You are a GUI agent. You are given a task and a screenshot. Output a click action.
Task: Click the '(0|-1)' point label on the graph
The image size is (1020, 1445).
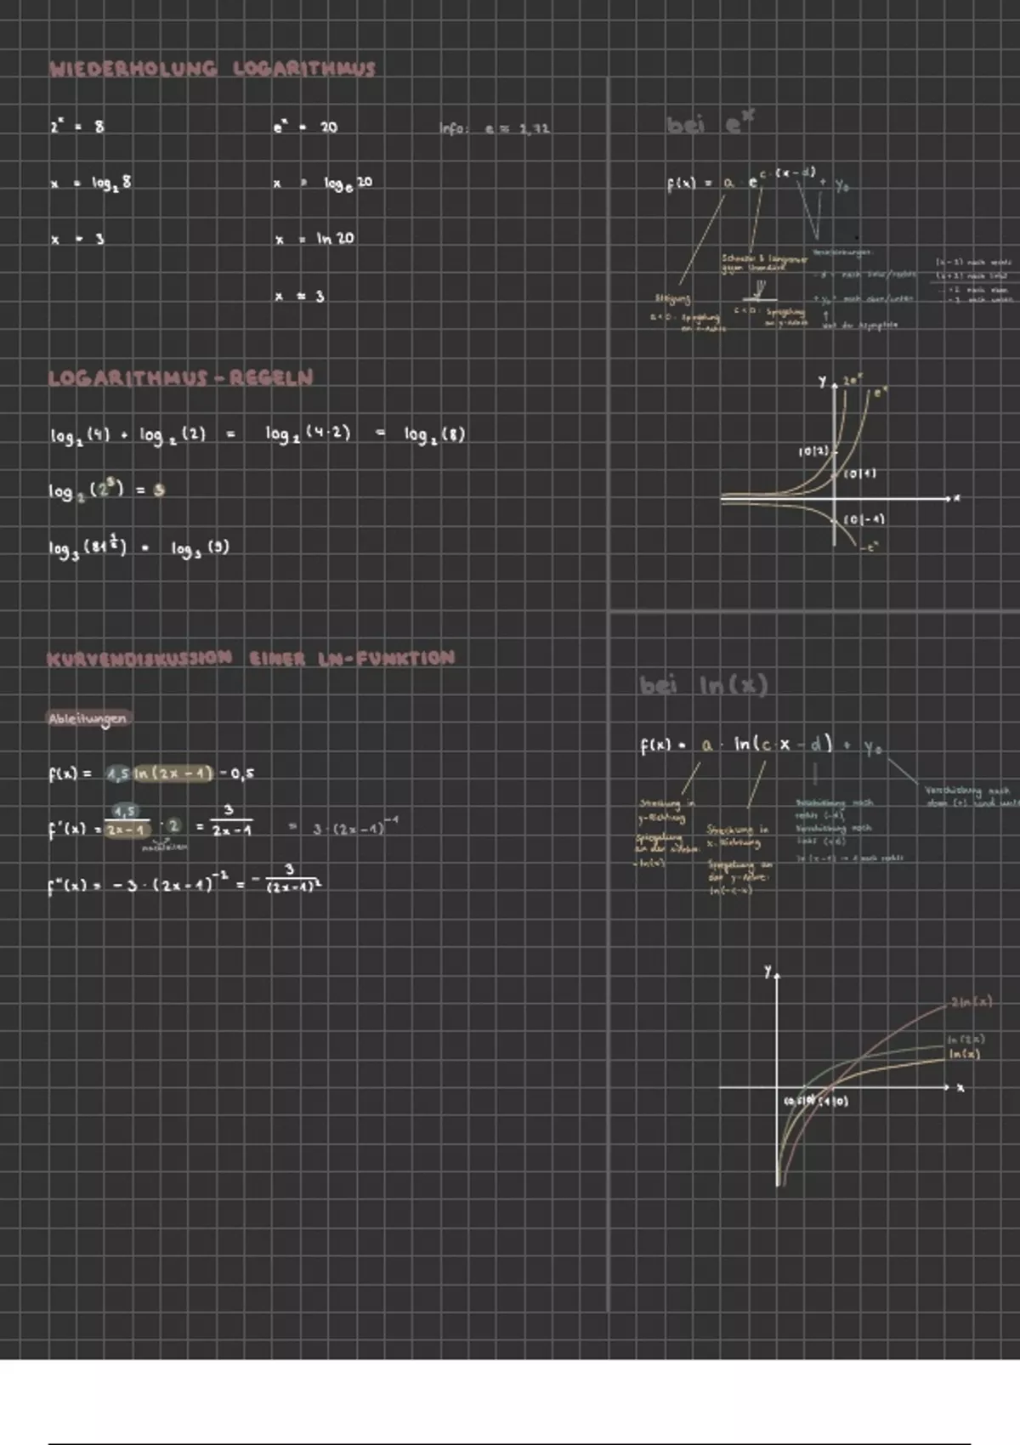(x=864, y=518)
